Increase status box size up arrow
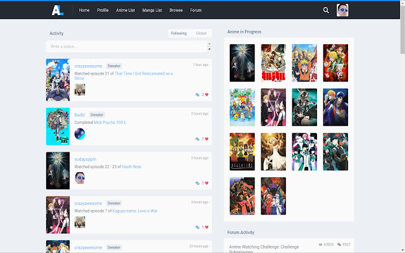Screen dimensions: 405x253 (x=209, y=44)
